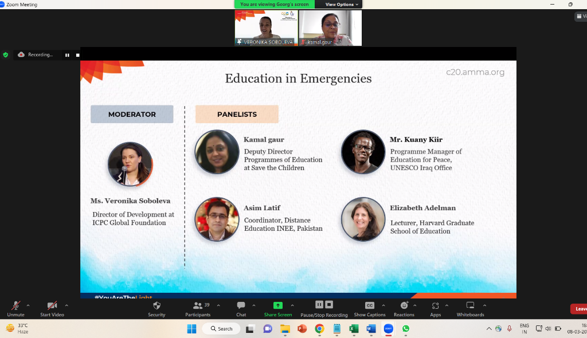The image size is (587, 338).
Task: Expand Participants options arrow
Action: pyautogui.click(x=218, y=305)
